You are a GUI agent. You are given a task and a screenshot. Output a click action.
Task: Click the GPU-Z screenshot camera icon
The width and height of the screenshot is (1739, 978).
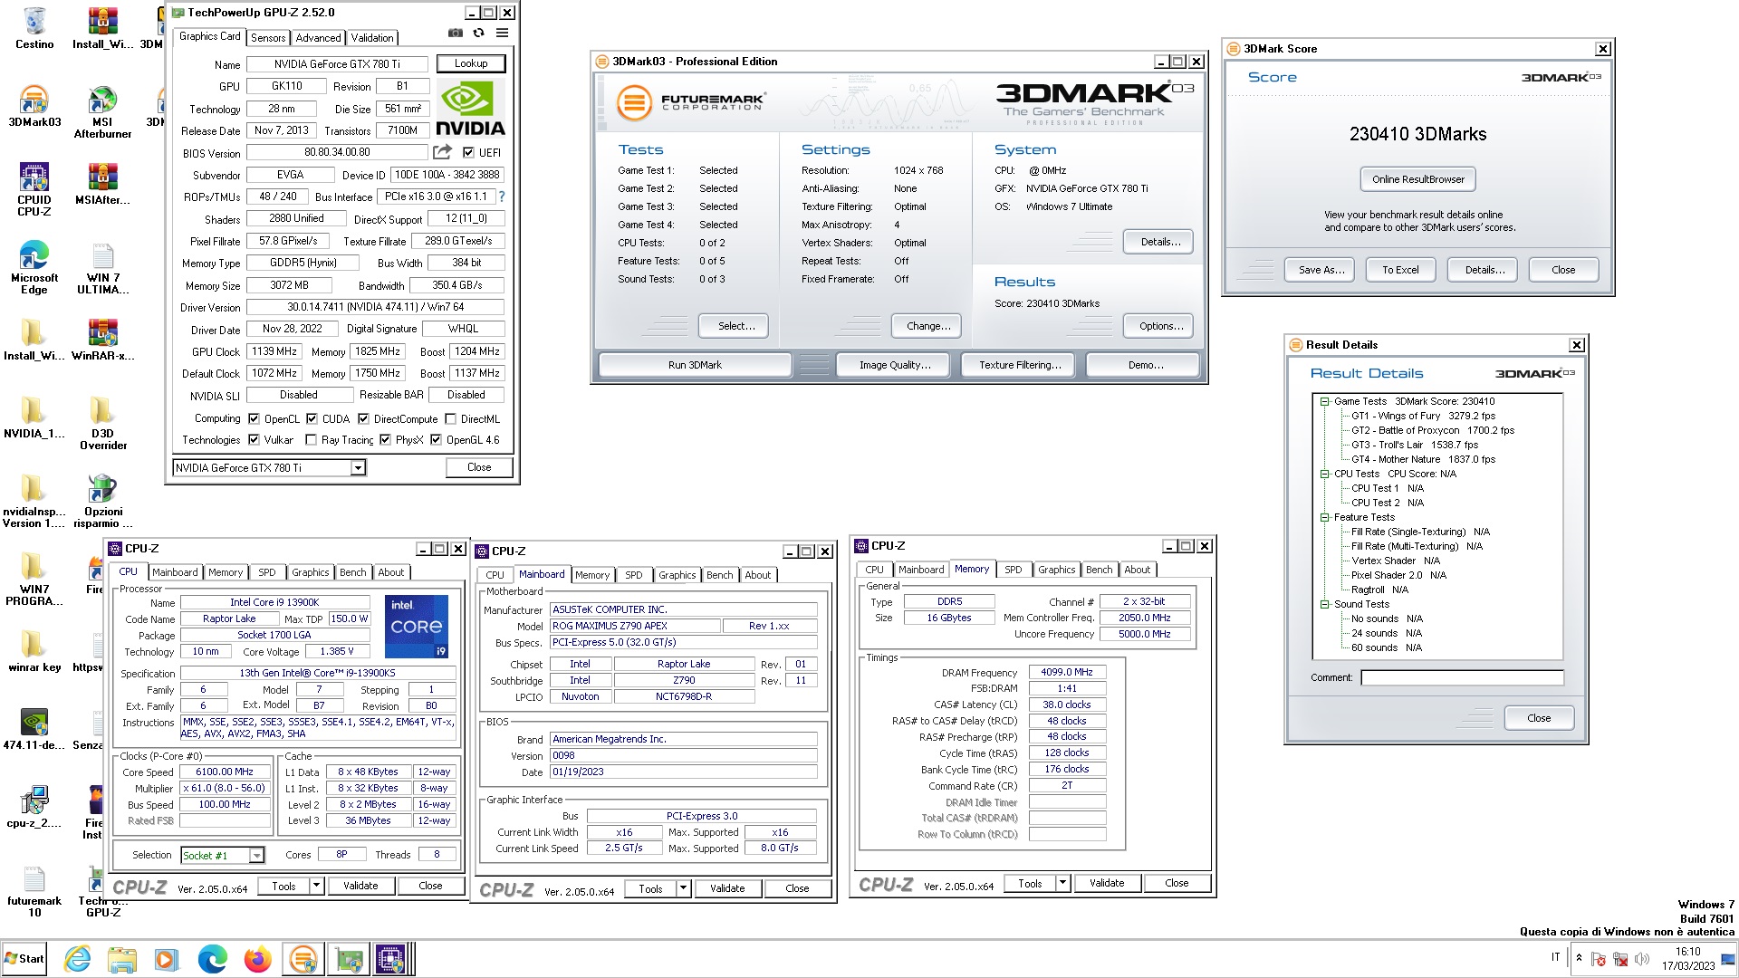[x=455, y=34]
